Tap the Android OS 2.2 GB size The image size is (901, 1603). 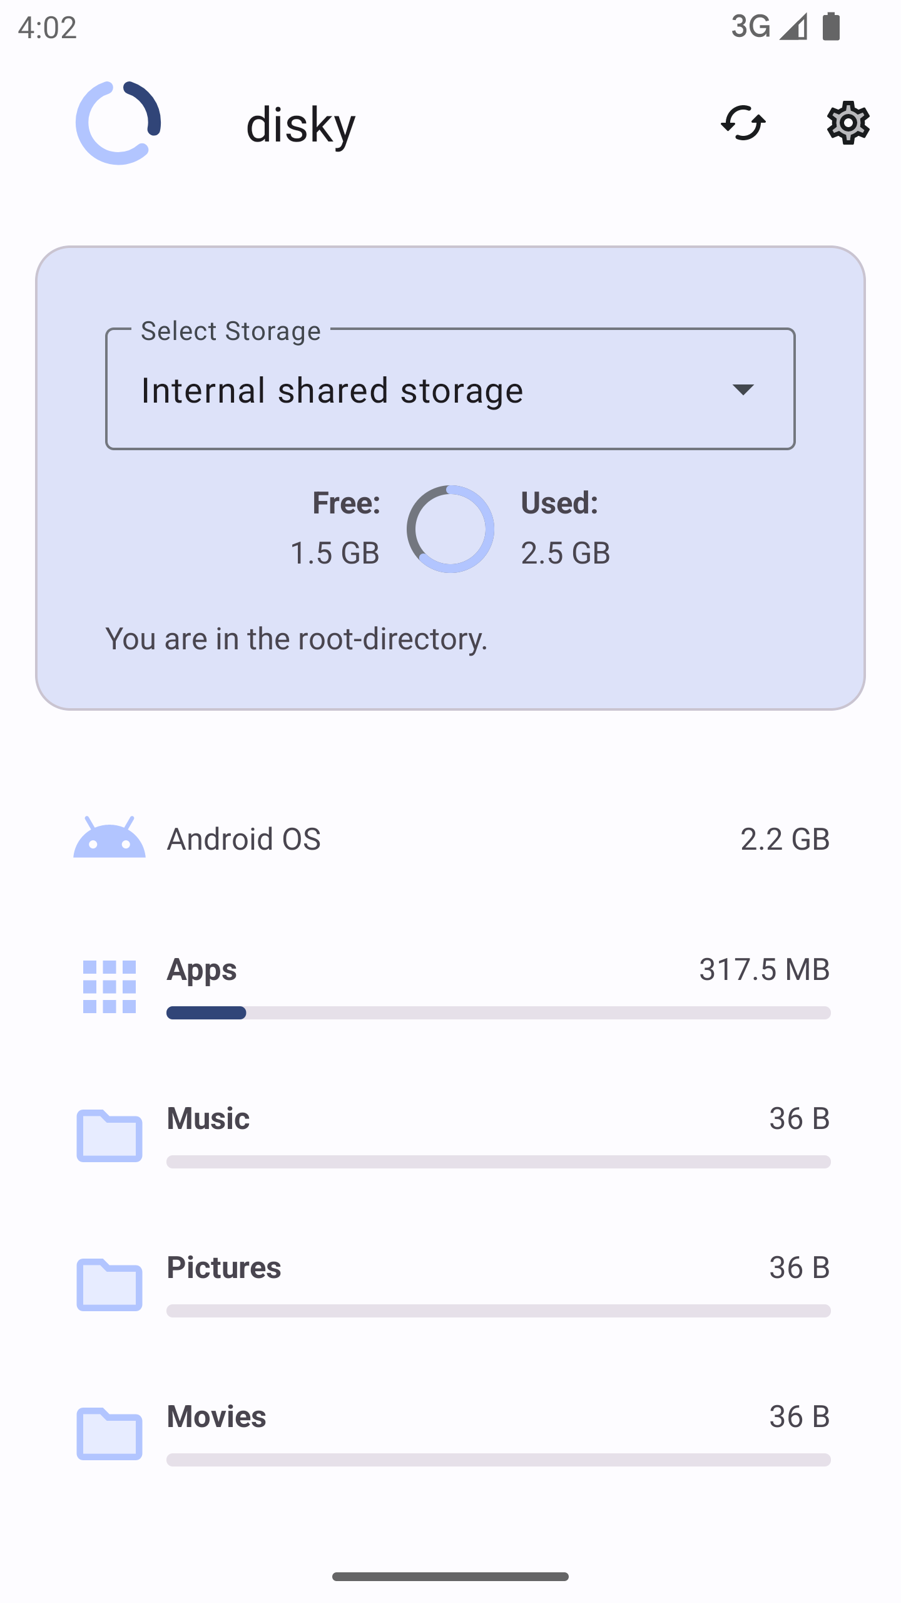(x=785, y=839)
